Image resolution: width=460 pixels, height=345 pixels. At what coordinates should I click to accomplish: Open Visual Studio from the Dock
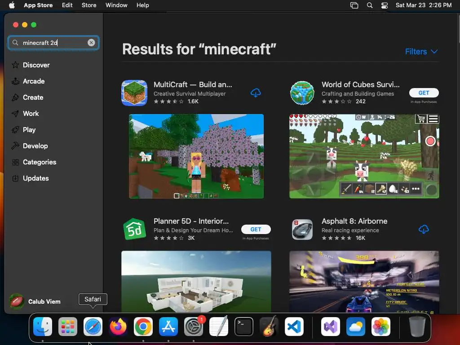pos(331,327)
